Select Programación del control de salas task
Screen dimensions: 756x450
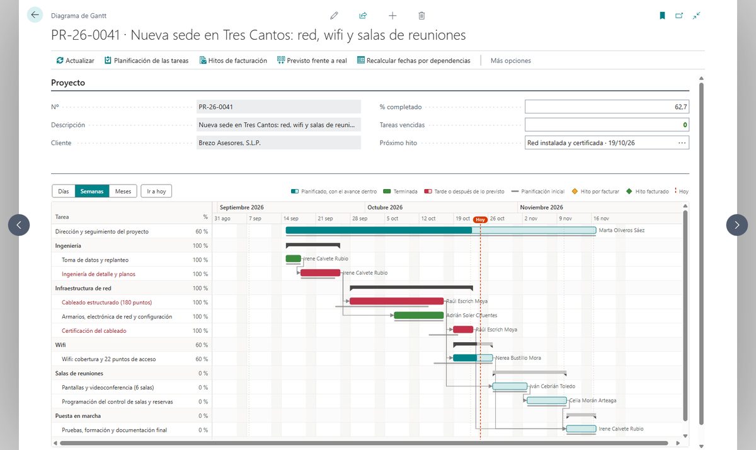click(x=132, y=401)
